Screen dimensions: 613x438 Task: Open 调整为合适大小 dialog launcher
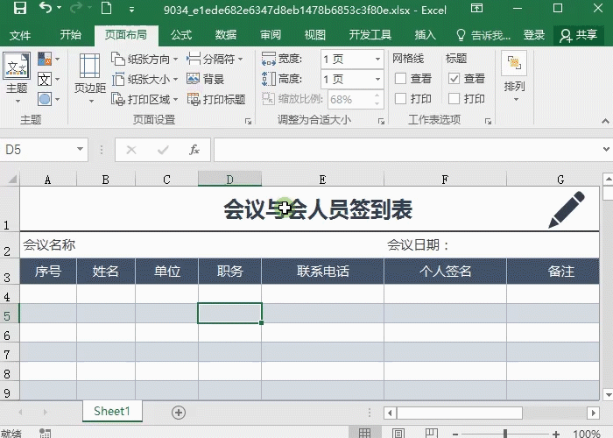[381, 121]
